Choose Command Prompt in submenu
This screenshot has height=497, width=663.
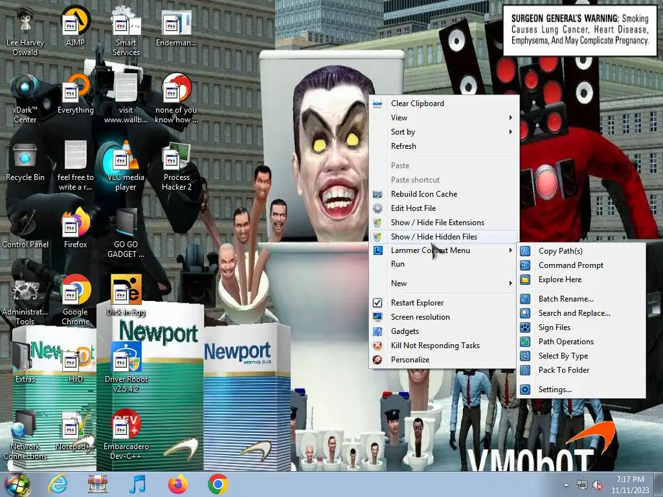[581, 265]
